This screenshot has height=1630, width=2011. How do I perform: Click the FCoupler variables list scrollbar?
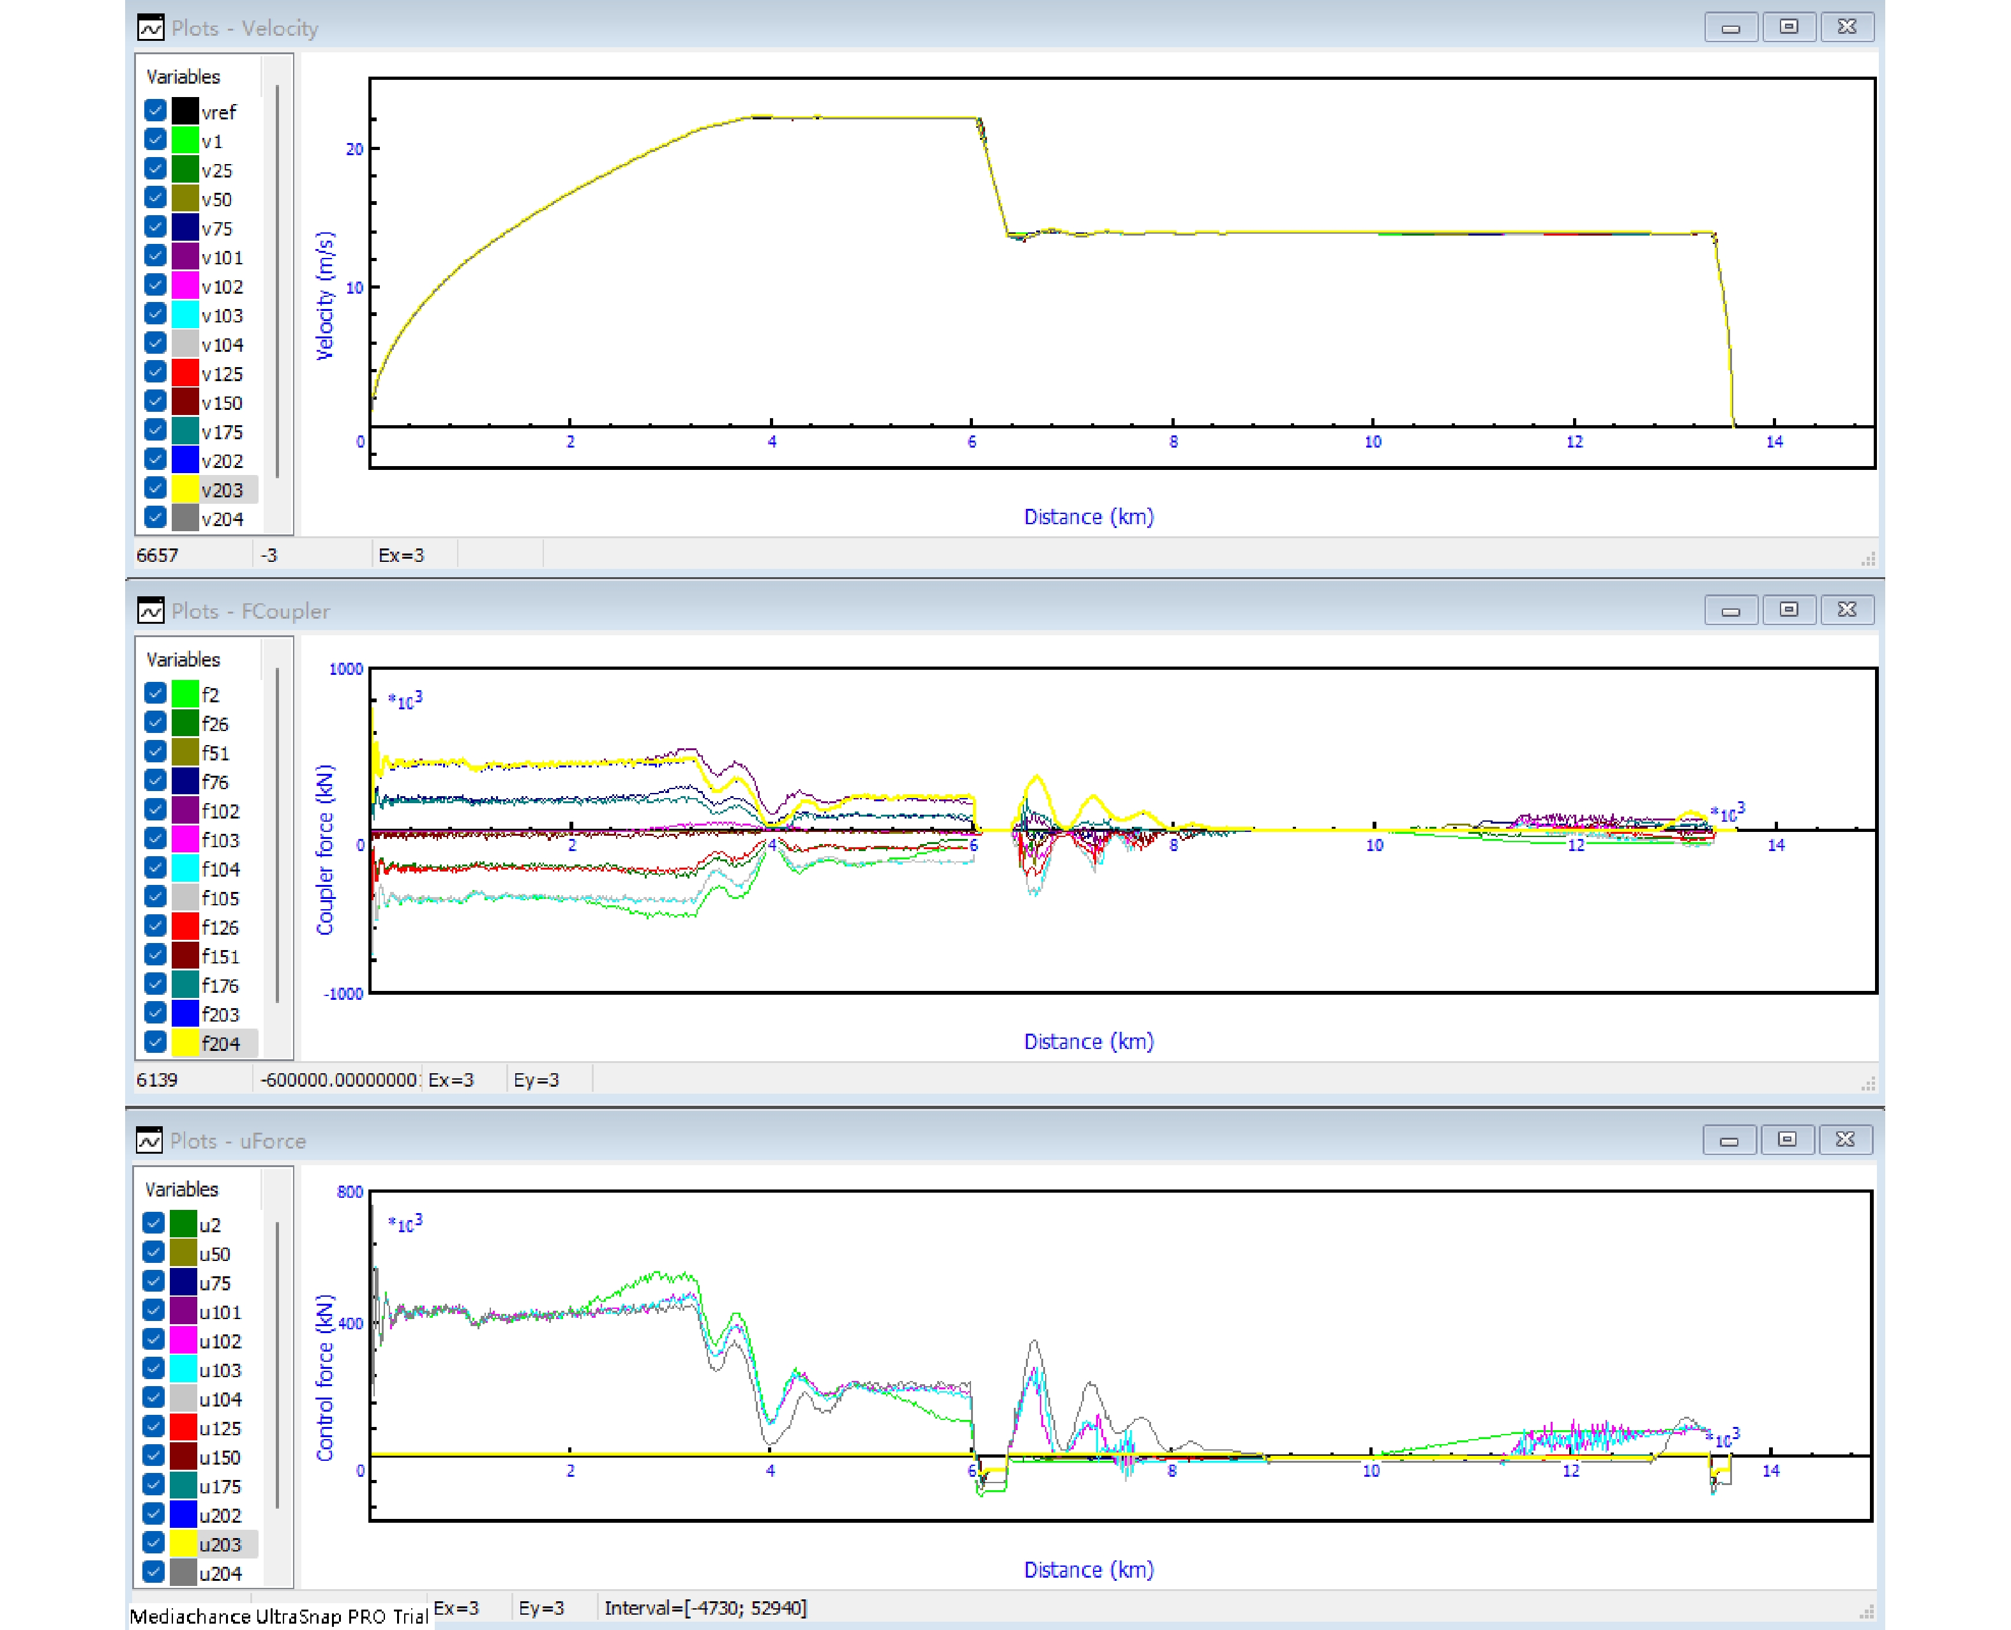(278, 836)
